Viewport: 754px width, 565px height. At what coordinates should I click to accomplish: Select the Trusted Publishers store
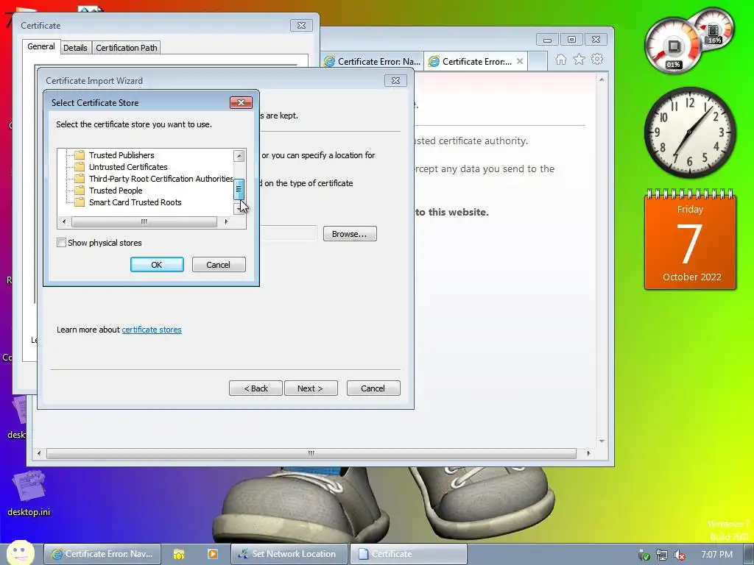coord(121,155)
